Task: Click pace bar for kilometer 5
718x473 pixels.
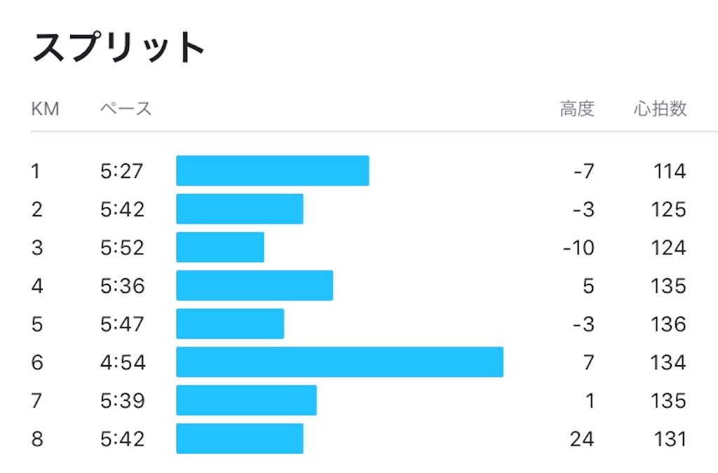Action: pyautogui.click(x=230, y=324)
